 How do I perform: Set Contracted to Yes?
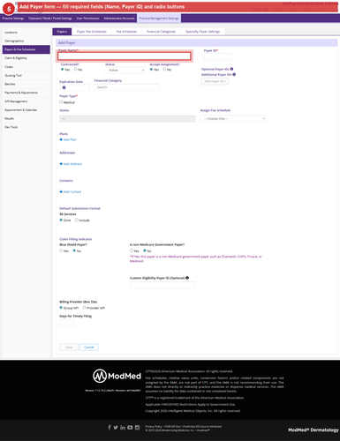62,70
